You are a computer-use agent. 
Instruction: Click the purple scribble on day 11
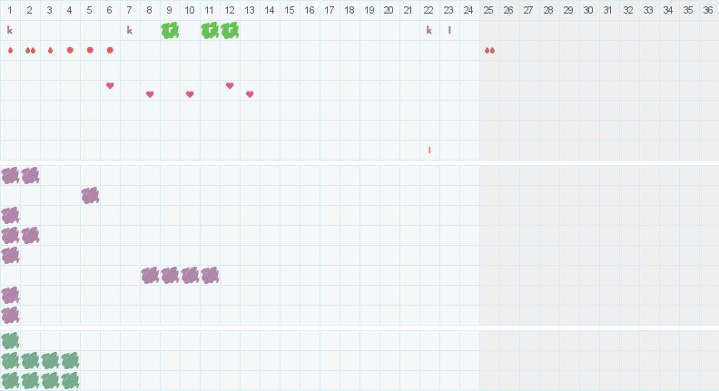click(210, 275)
